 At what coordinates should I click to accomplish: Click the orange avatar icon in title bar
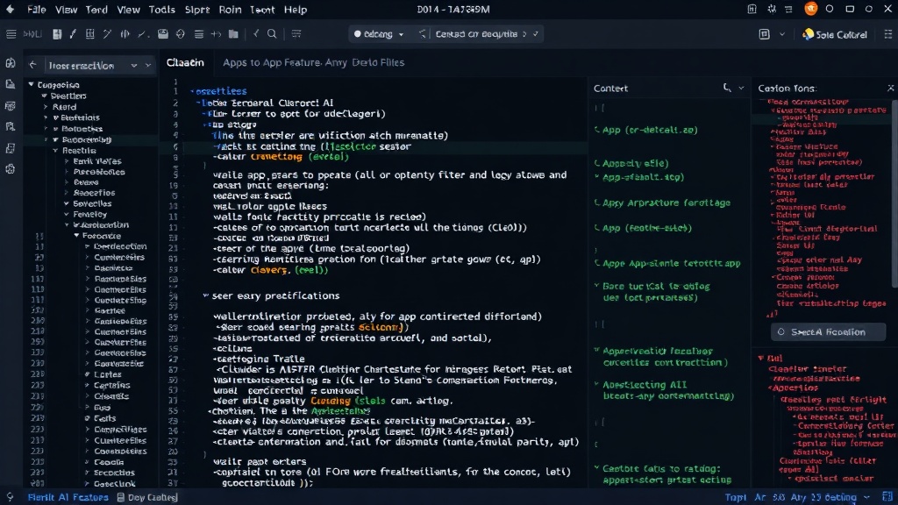click(x=811, y=9)
